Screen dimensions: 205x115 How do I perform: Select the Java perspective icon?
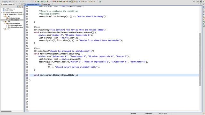[201, 2]
